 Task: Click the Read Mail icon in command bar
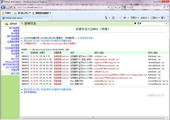[x=120, y=18]
